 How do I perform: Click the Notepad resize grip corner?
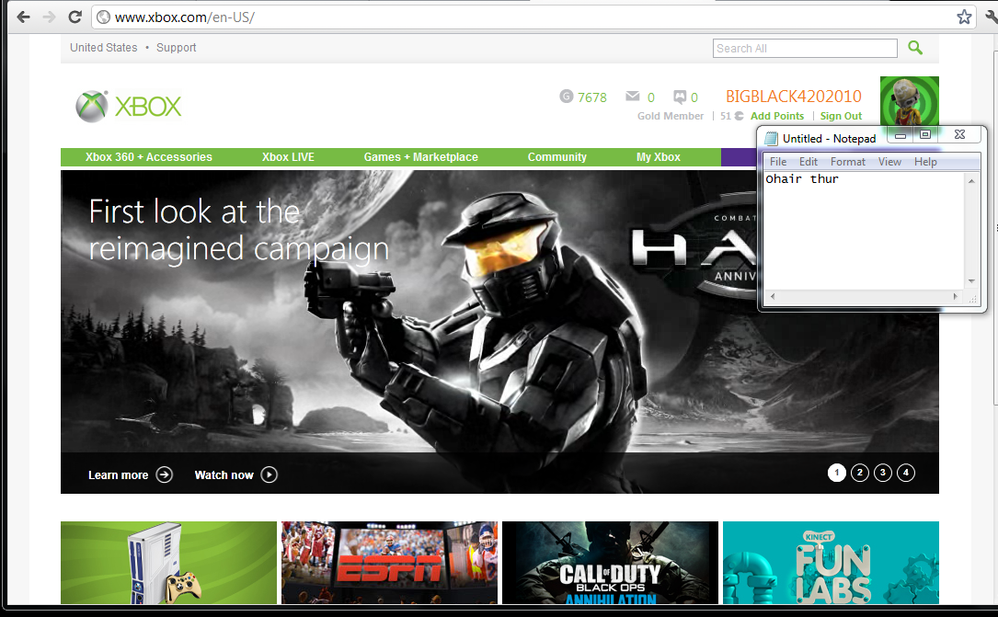tap(972, 298)
